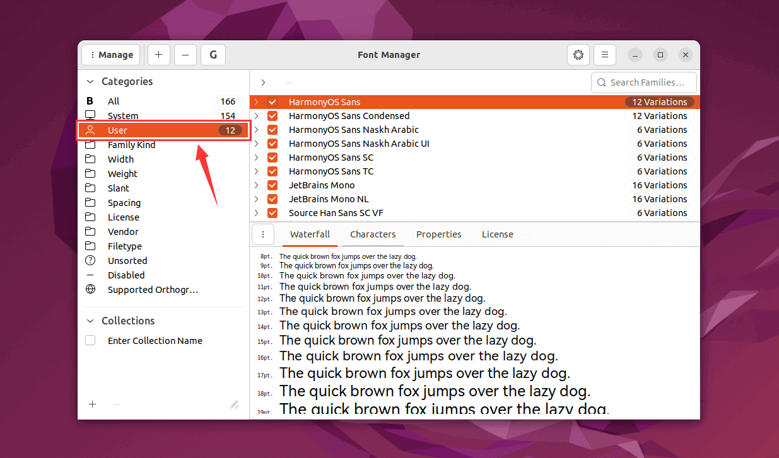Click 6 Variations on HarmonyOS Sans TC
779x458 pixels.
point(662,171)
